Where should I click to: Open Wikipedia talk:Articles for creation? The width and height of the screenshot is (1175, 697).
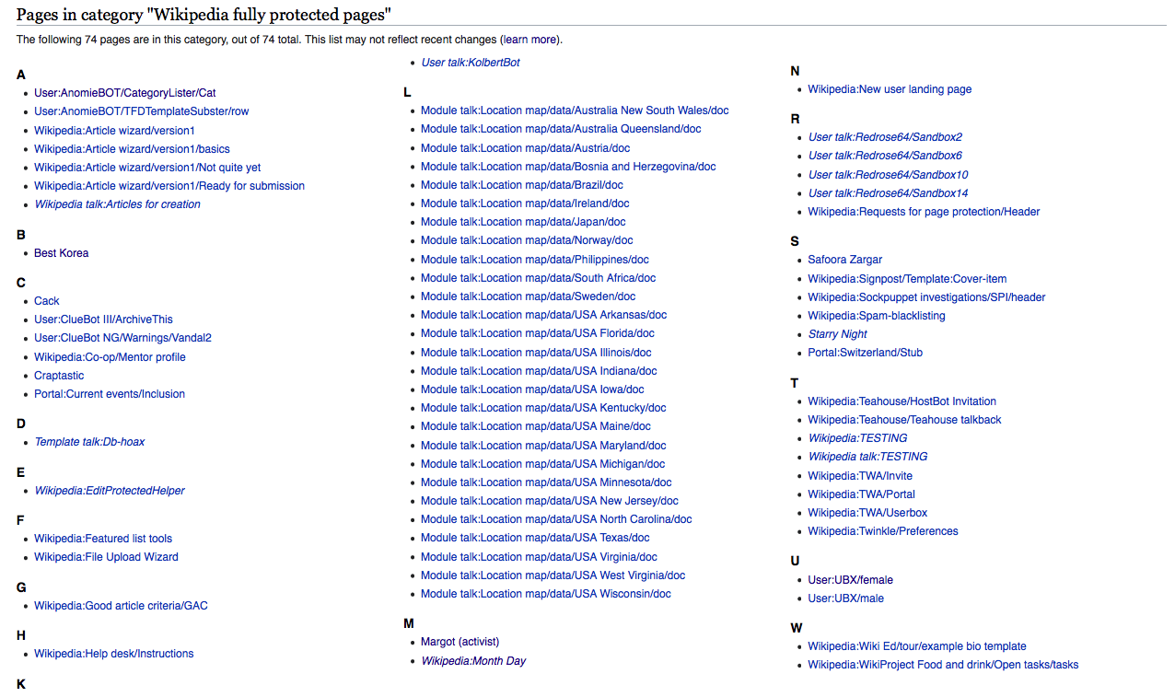click(x=117, y=204)
